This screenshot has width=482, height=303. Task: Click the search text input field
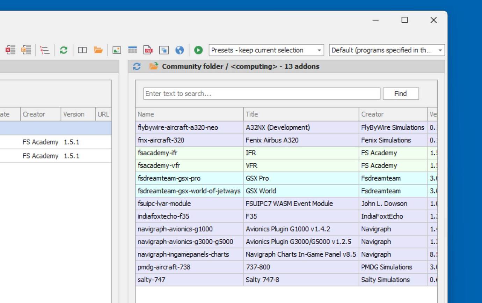click(262, 93)
